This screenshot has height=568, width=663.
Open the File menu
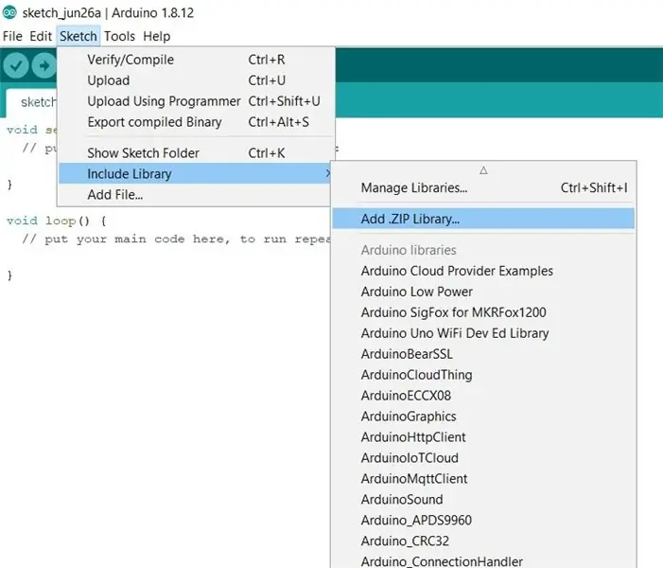tap(12, 36)
